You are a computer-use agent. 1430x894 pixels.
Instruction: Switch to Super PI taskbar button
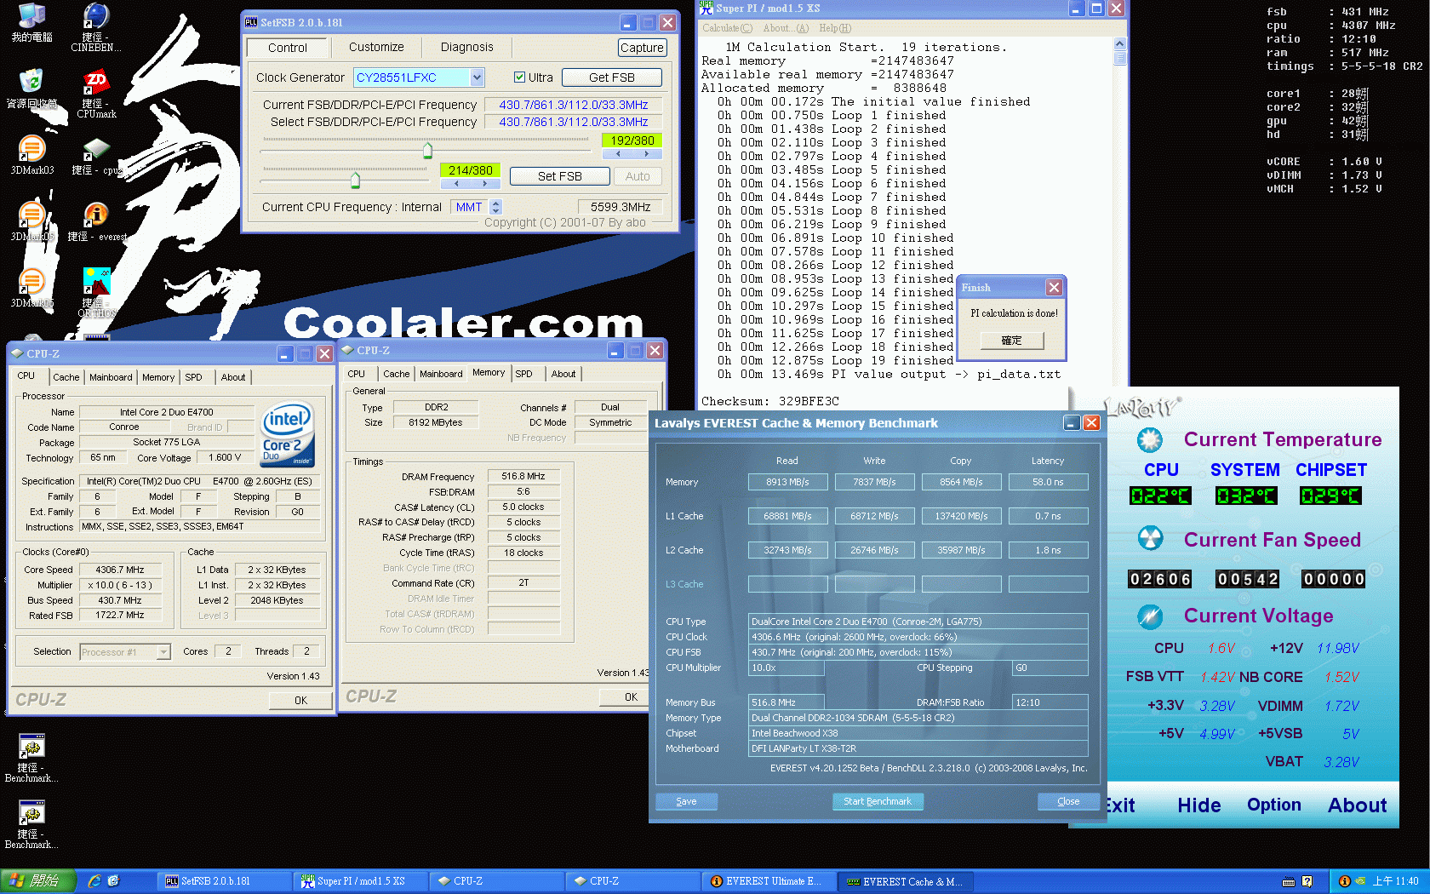pyautogui.click(x=359, y=881)
